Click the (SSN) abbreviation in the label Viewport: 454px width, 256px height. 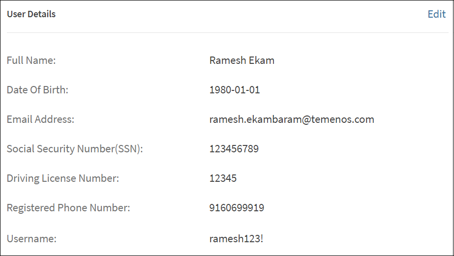128,149
